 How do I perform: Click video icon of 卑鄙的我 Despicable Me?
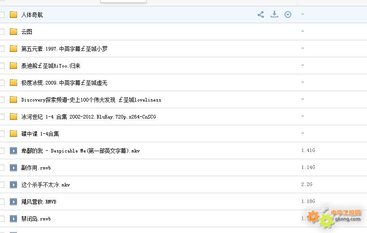(13, 151)
